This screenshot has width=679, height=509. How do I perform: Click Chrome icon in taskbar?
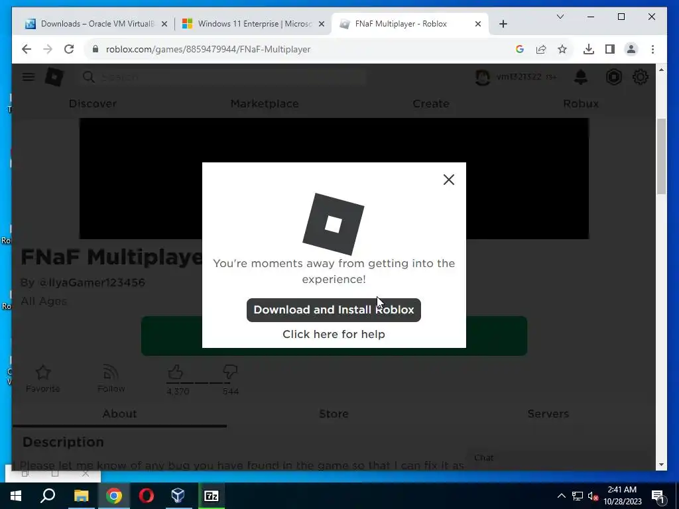tap(114, 496)
